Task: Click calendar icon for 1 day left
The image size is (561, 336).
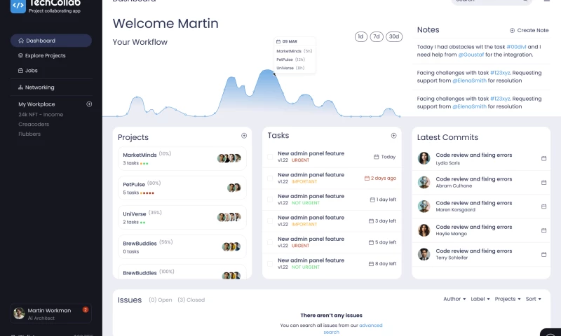Action: 372,199
